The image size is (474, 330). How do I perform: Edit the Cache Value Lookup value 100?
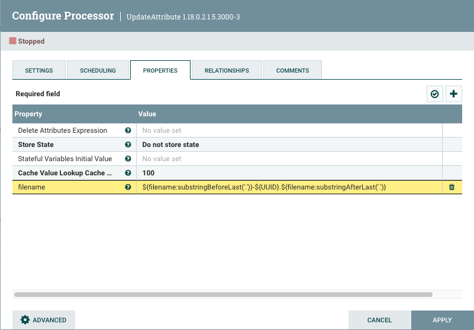pyautogui.click(x=289, y=173)
